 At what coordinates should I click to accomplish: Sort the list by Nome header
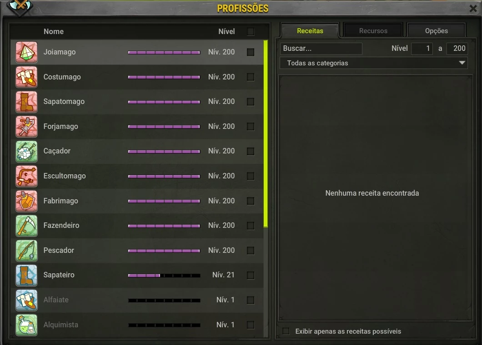pyautogui.click(x=54, y=31)
